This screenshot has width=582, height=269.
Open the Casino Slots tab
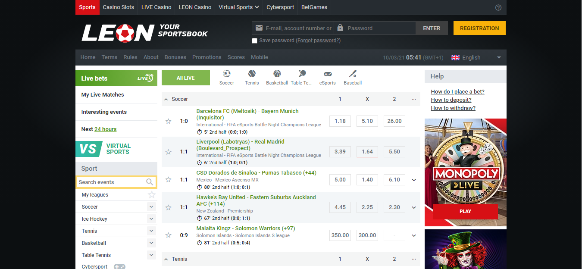[x=118, y=7]
